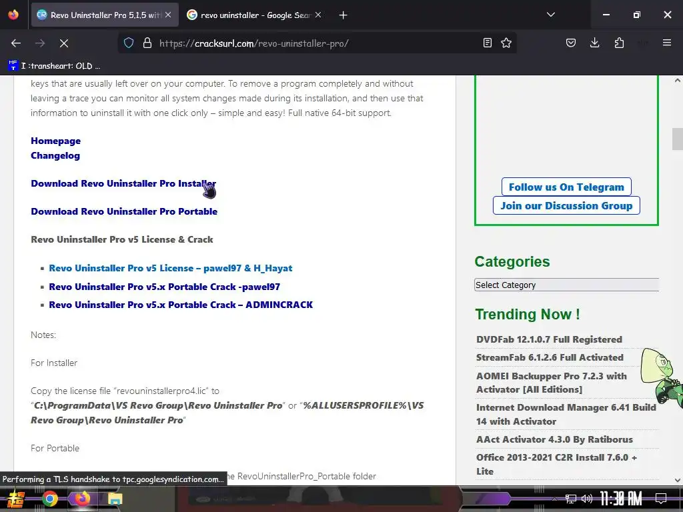This screenshot has height=512, width=683.
Task: Open AAct Activator 4.3.0 By Ratiborus
Action: [554, 439]
